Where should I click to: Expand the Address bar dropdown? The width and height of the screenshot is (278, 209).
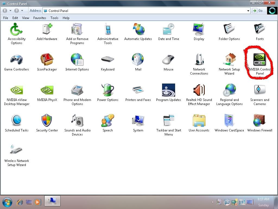248,11
